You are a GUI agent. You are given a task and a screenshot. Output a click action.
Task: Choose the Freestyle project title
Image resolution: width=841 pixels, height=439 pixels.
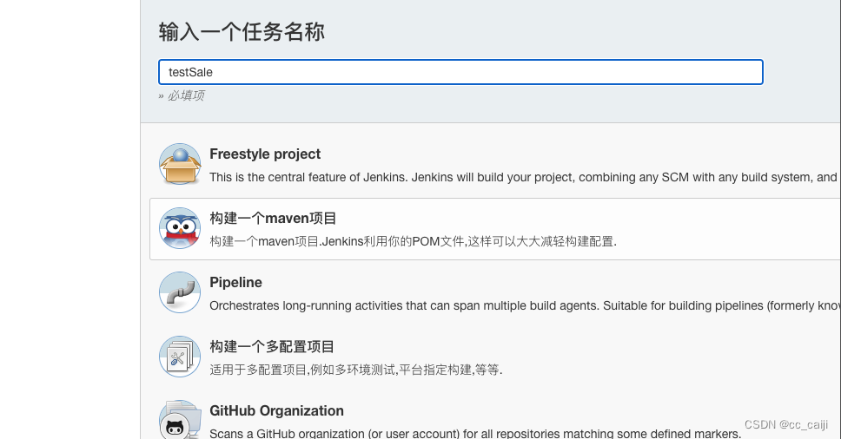click(265, 154)
